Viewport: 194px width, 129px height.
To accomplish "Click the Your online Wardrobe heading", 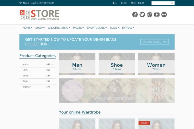I will click(x=80, y=112).
